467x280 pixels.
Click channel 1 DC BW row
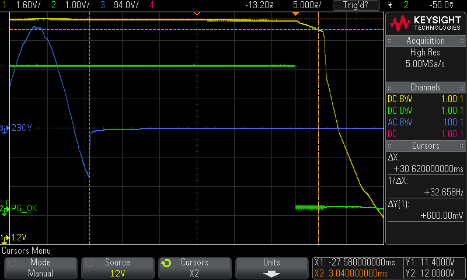[x=426, y=99]
